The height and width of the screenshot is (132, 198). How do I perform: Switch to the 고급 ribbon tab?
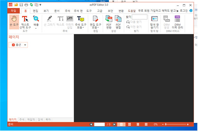pos(100,11)
